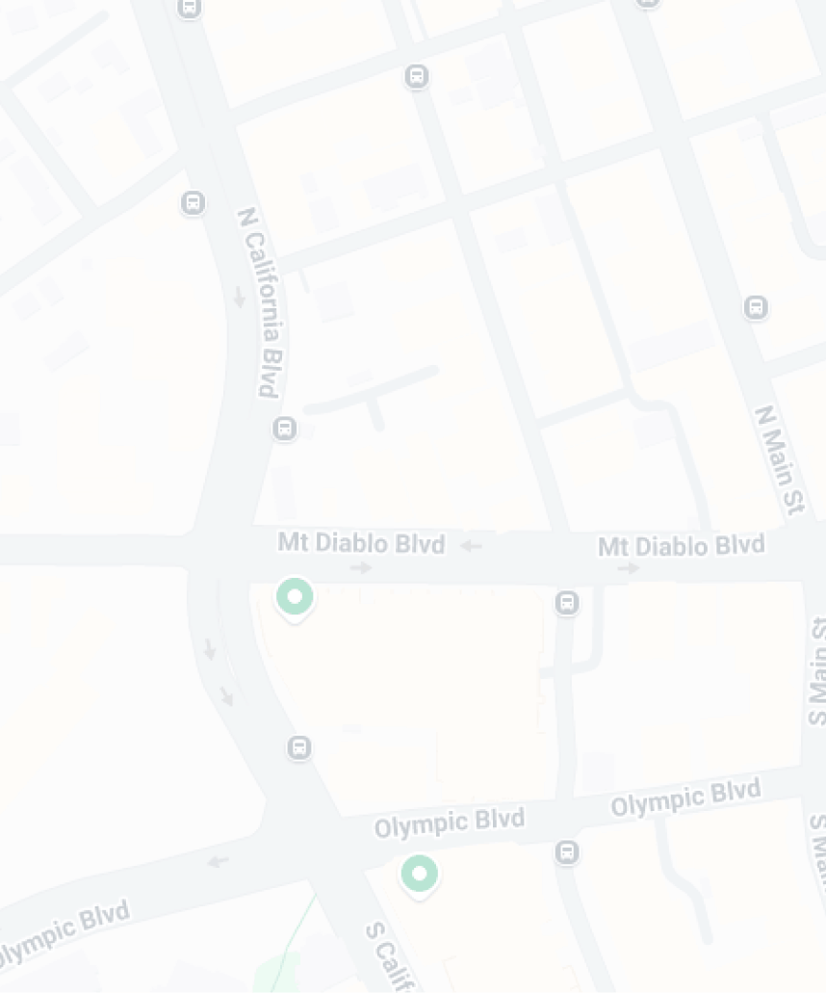Click the Olympic Blvd label nearest the lower green marker

click(450, 823)
